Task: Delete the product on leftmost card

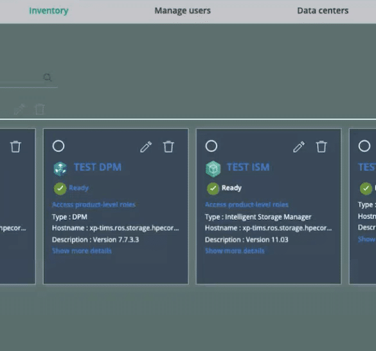Action: (x=15, y=147)
